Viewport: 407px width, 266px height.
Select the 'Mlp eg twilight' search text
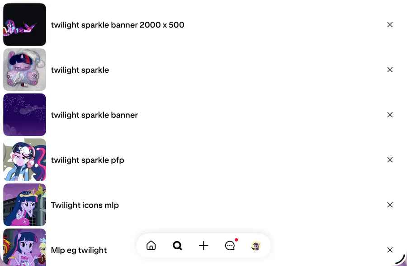(79, 250)
